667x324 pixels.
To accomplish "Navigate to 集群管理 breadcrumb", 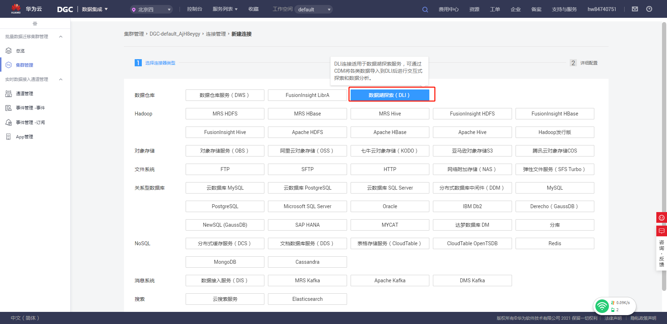I will pos(134,34).
